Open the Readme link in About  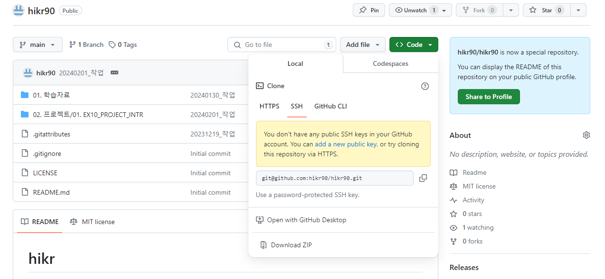[x=474, y=172]
